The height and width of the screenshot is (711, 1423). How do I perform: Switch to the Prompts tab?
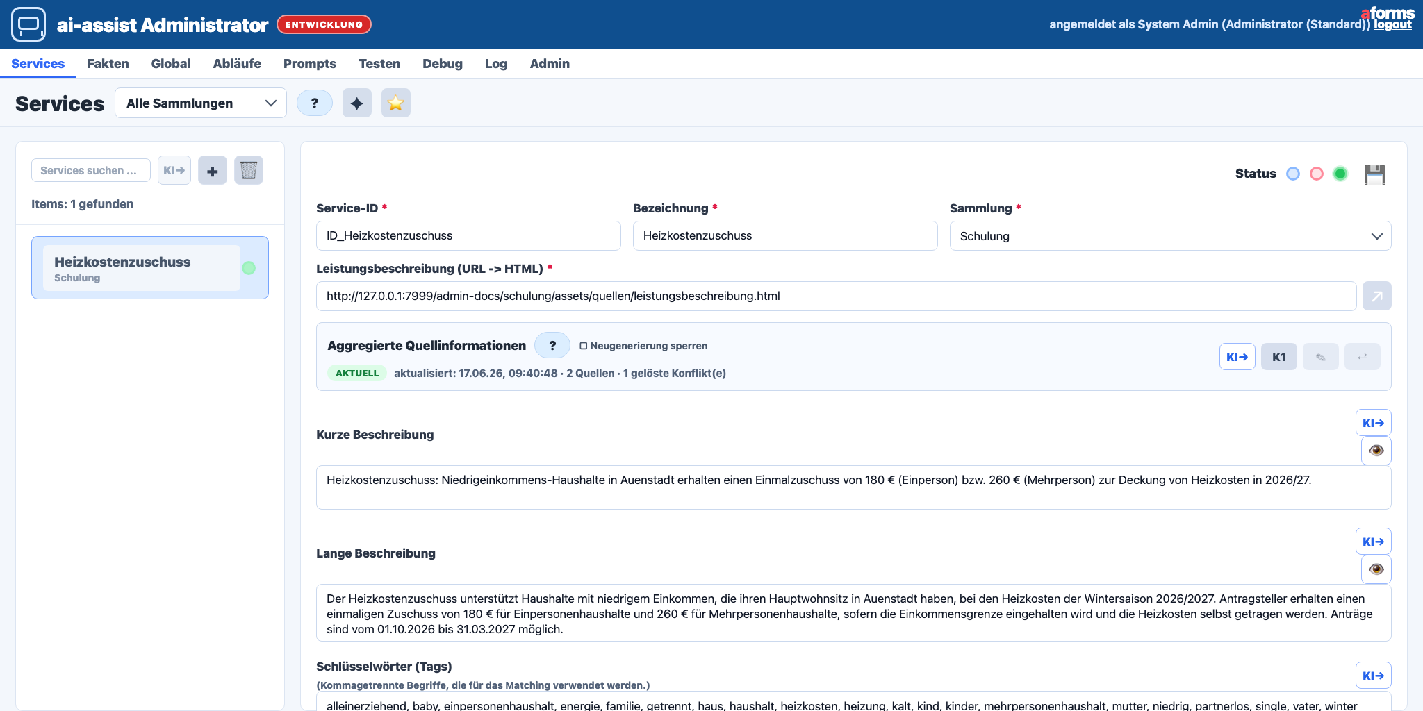coord(310,64)
